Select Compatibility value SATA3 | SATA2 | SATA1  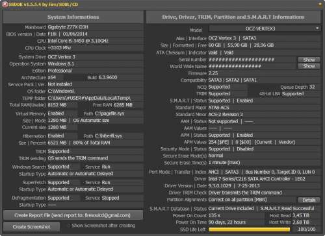[232, 80]
